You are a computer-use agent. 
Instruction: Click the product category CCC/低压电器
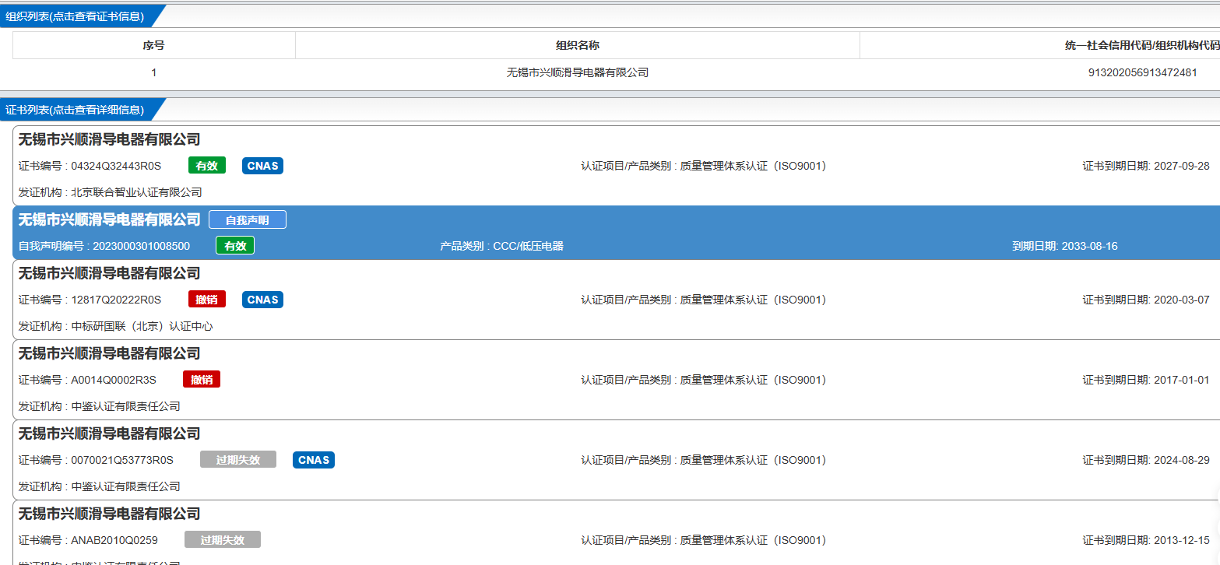pos(528,246)
